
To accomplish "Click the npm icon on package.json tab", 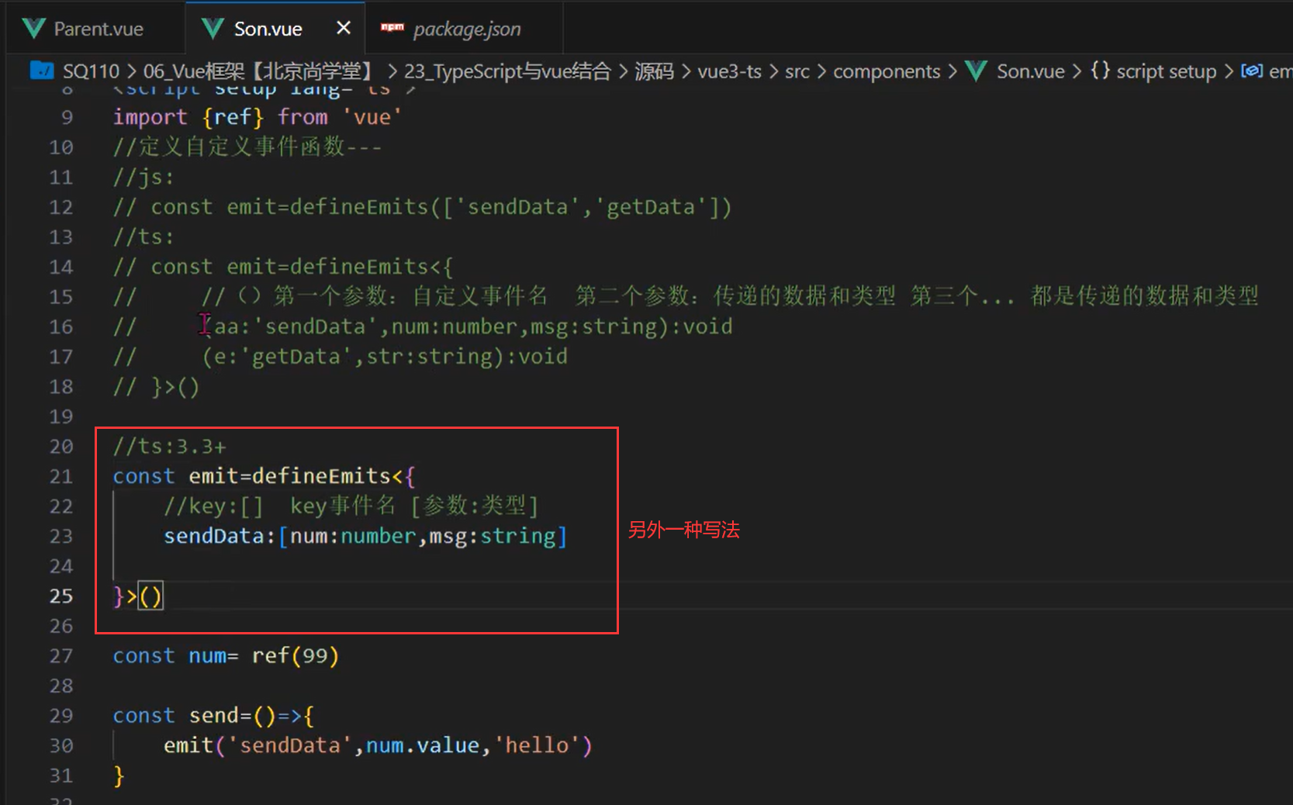I will [392, 28].
